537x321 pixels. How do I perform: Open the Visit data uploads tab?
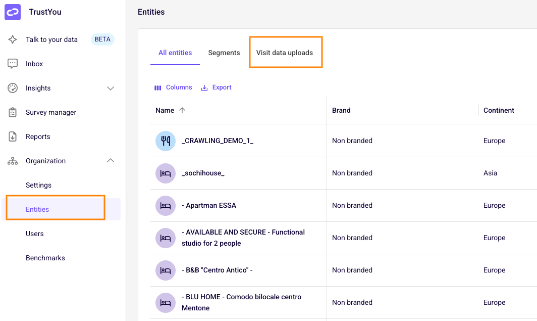[285, 53]
